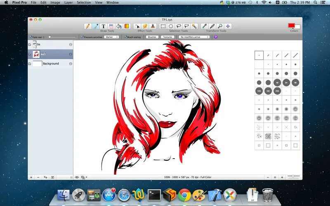330x206 pixels.
Task: Select the Zoom magnifier tool
Action: [x=220, y=26]
